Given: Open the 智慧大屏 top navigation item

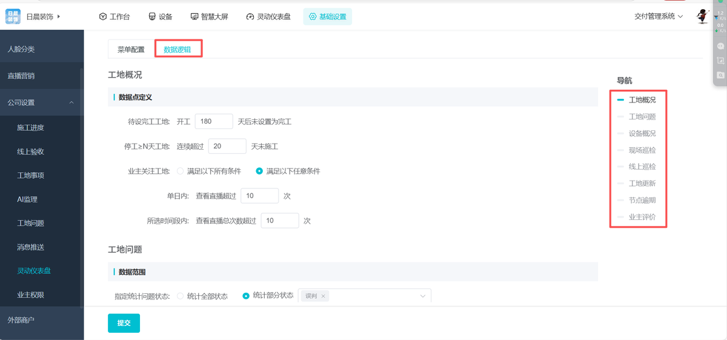Looking at the screenshot, I should (x=209, y=16).
